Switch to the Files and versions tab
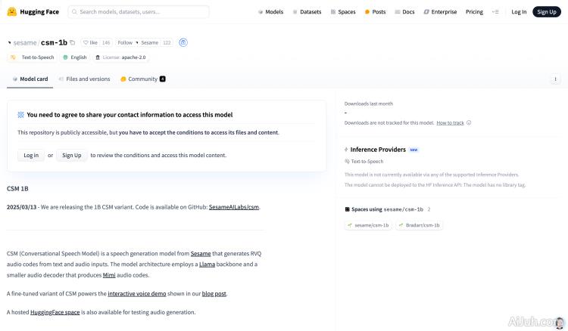Image resolution: width=568 pixels, height=331 pixels. click(85, 79)
